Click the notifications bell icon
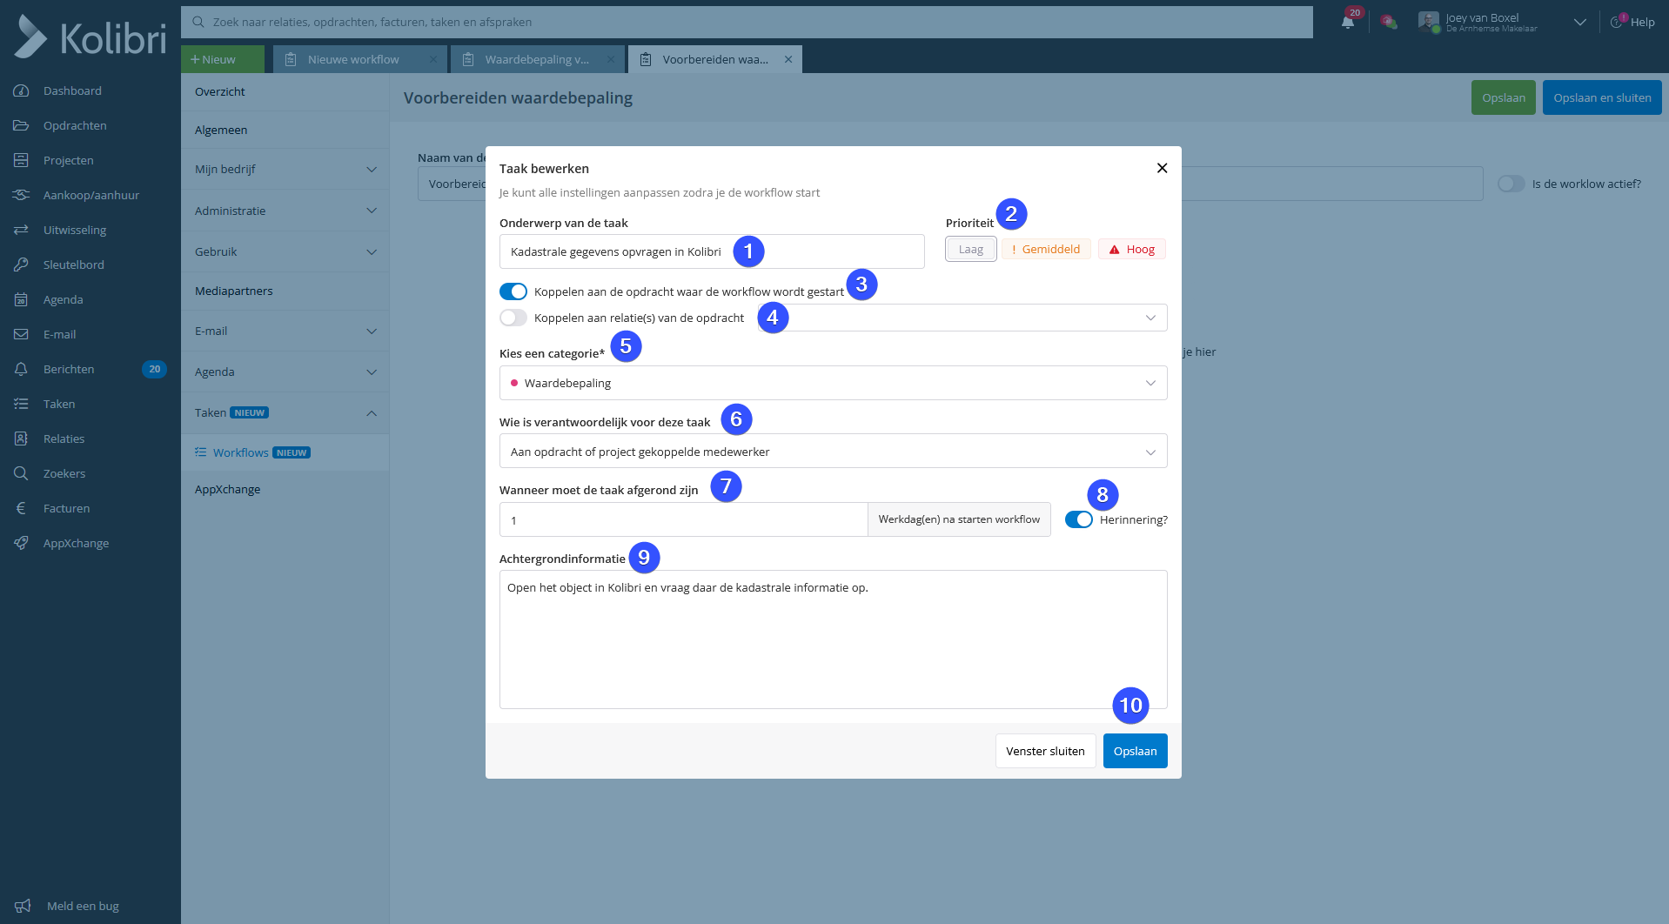This screenshot has height=924, width=1669. (x=1348, y=23)
